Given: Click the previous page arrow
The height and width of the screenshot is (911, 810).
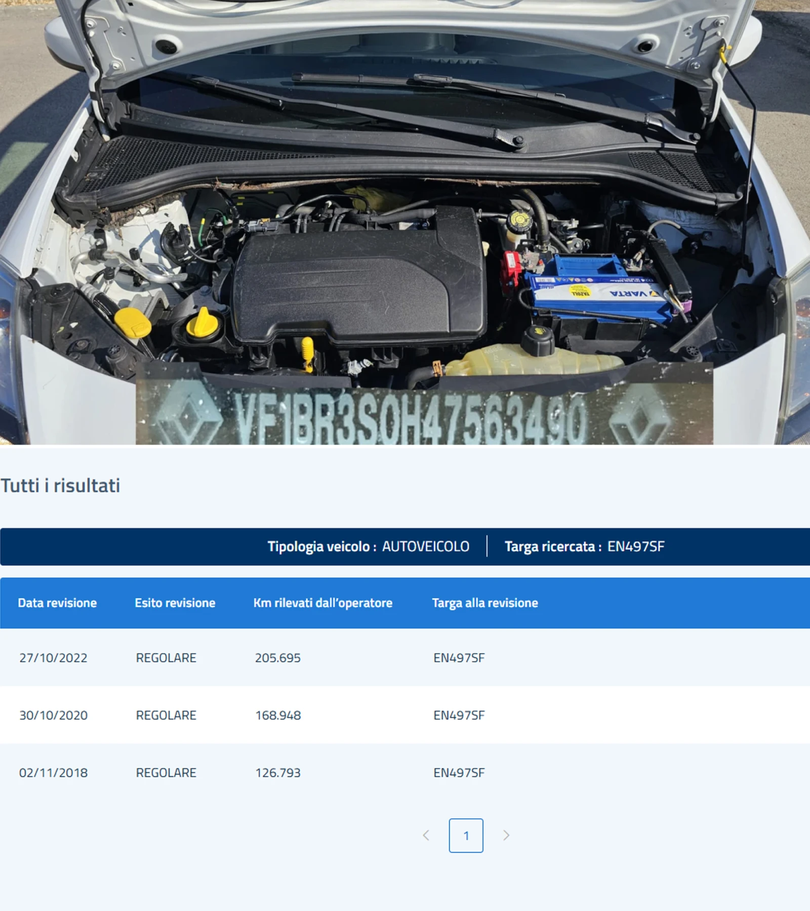Looking at the screenshot, I should [x=426, y=835].
